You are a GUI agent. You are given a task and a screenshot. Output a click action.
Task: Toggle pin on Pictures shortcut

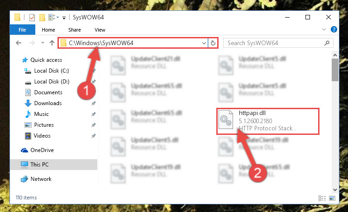click(x=93, y=125)
